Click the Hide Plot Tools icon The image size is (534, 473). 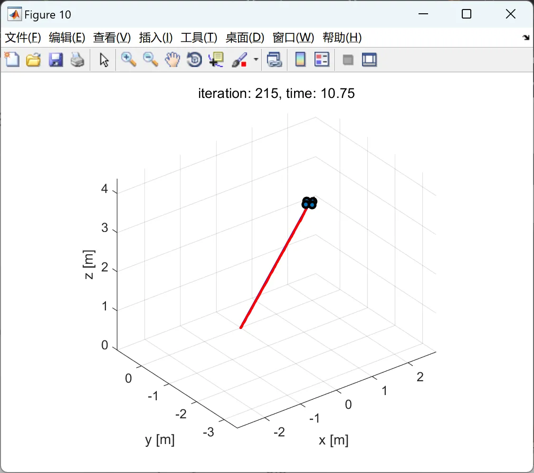coord(348,60)
